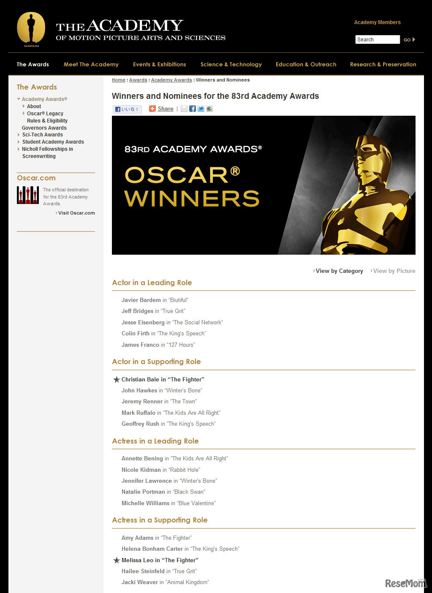Click nominee Amy Adams in The Fighter
Image resolution: width=432 pixels, height=593 pixels.
[x=157, y=538]
